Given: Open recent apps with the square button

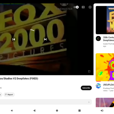Looking at the screenshot, I should (x=80, y=111).
